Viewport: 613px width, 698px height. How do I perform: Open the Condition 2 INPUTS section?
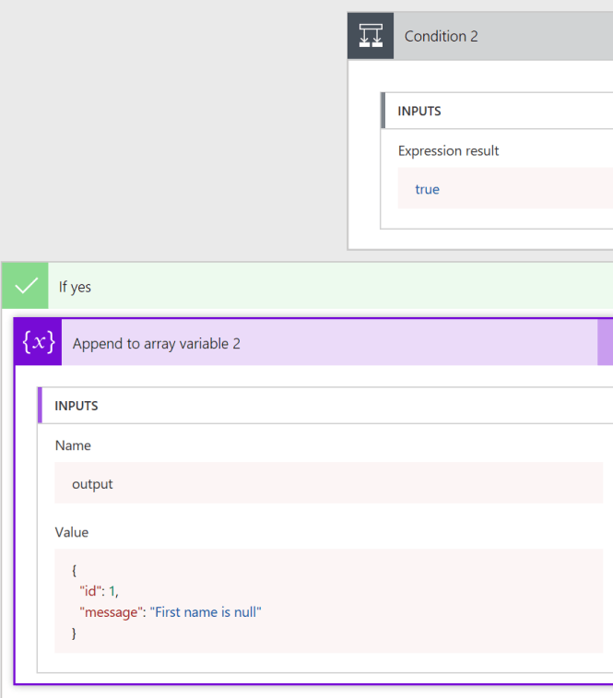tap(497, 111)
